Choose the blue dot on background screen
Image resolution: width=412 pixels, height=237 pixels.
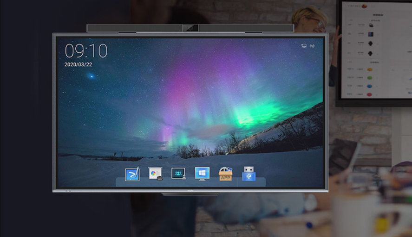(x=370, y=86)
